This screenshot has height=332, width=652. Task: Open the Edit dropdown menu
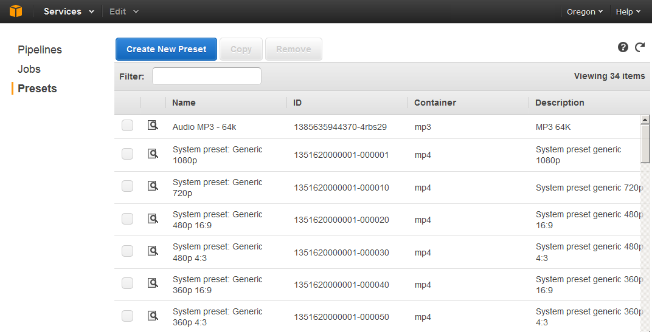point(124,12)
